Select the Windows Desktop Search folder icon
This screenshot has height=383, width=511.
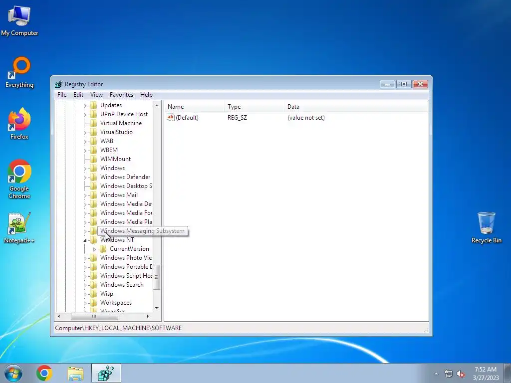[93, 186]
